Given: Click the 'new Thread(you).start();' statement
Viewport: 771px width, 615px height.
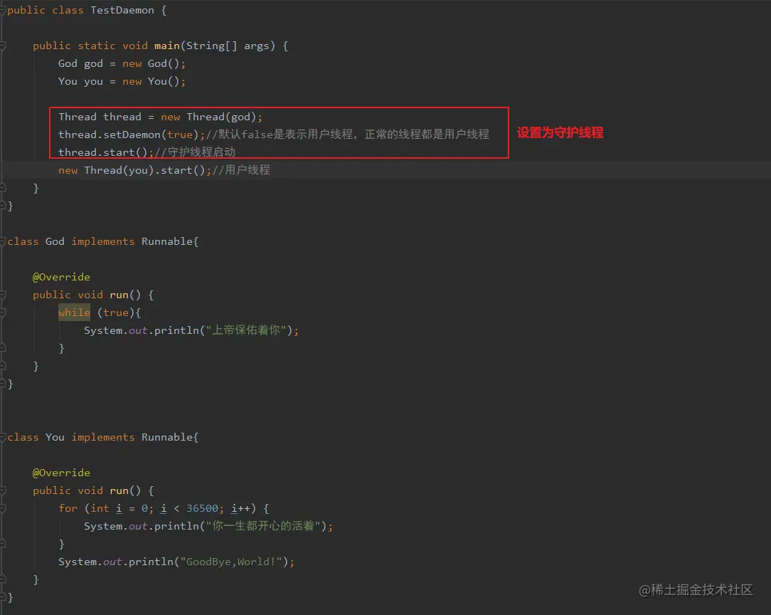Looking at the screenshot, I should click(x=134, y=170).
